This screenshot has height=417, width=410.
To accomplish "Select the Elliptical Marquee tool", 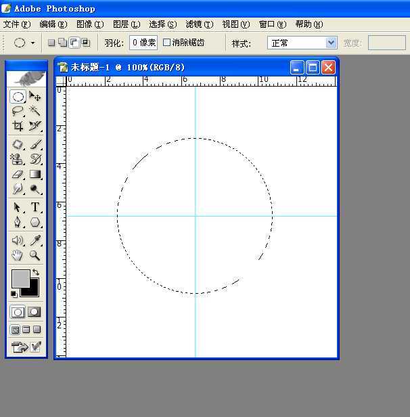I will click(18, 97).
